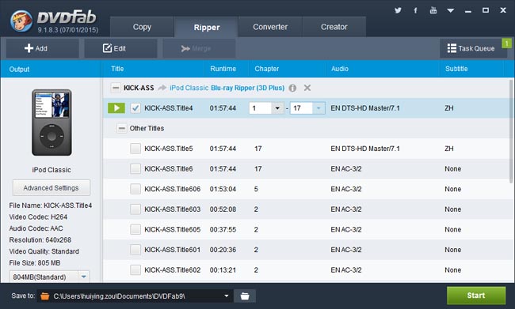
Task: Click the iPod Classic device thumbnail
Action: (51, 122)
